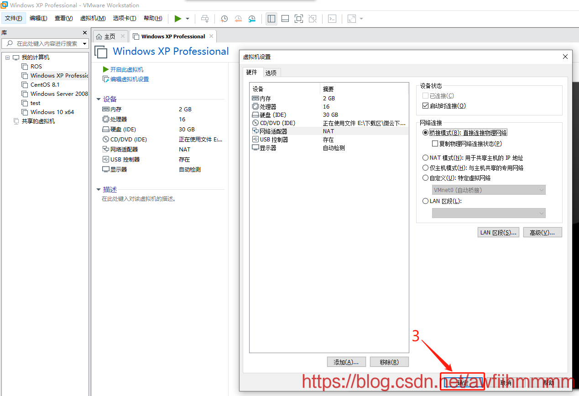Select CD/DVD (IDE) row in dialog list
The width and height of the screenshot is (579, 396).
(x=329, y=123)
